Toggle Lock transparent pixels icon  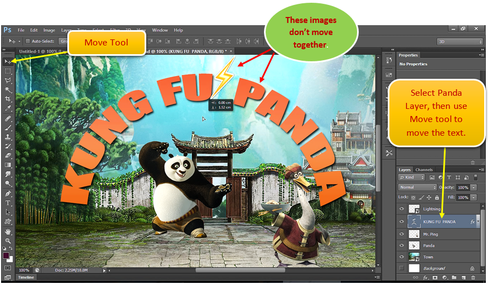tap(414, 197)
